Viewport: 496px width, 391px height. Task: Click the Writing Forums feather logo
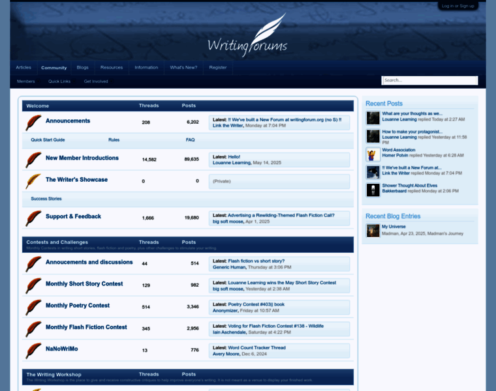(x=247, y=35)
